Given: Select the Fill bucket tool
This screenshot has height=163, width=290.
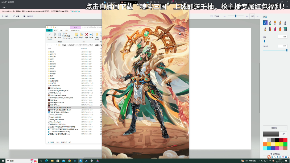Looking at the screenshot, I should [x=285, y=29].
